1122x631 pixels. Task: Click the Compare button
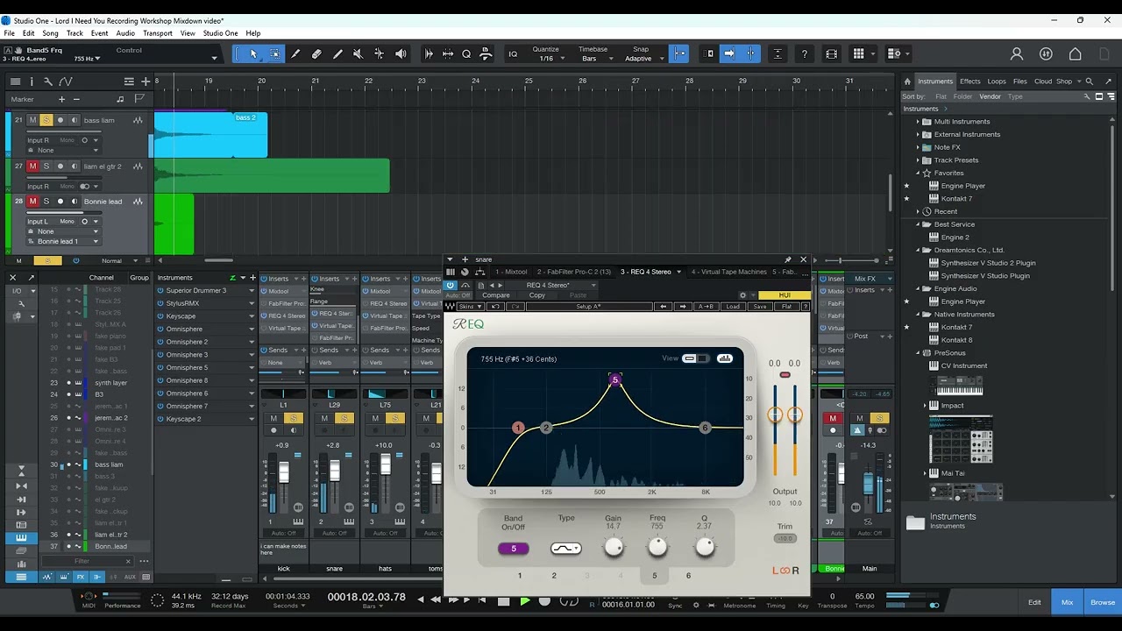pyautogui.click(x=496, y=295)
